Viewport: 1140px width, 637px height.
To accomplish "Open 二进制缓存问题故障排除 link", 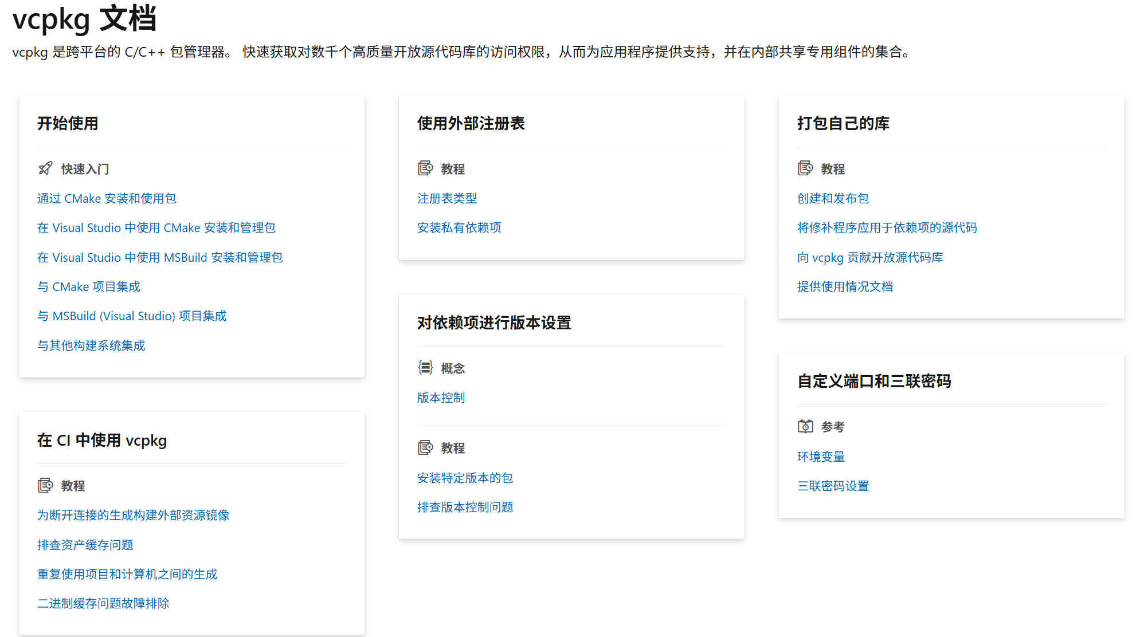I will point(103,603).
